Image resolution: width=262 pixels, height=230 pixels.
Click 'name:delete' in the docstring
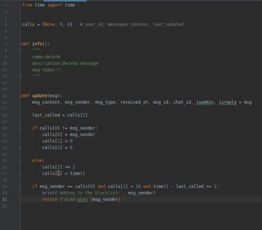tap(46, 57)
